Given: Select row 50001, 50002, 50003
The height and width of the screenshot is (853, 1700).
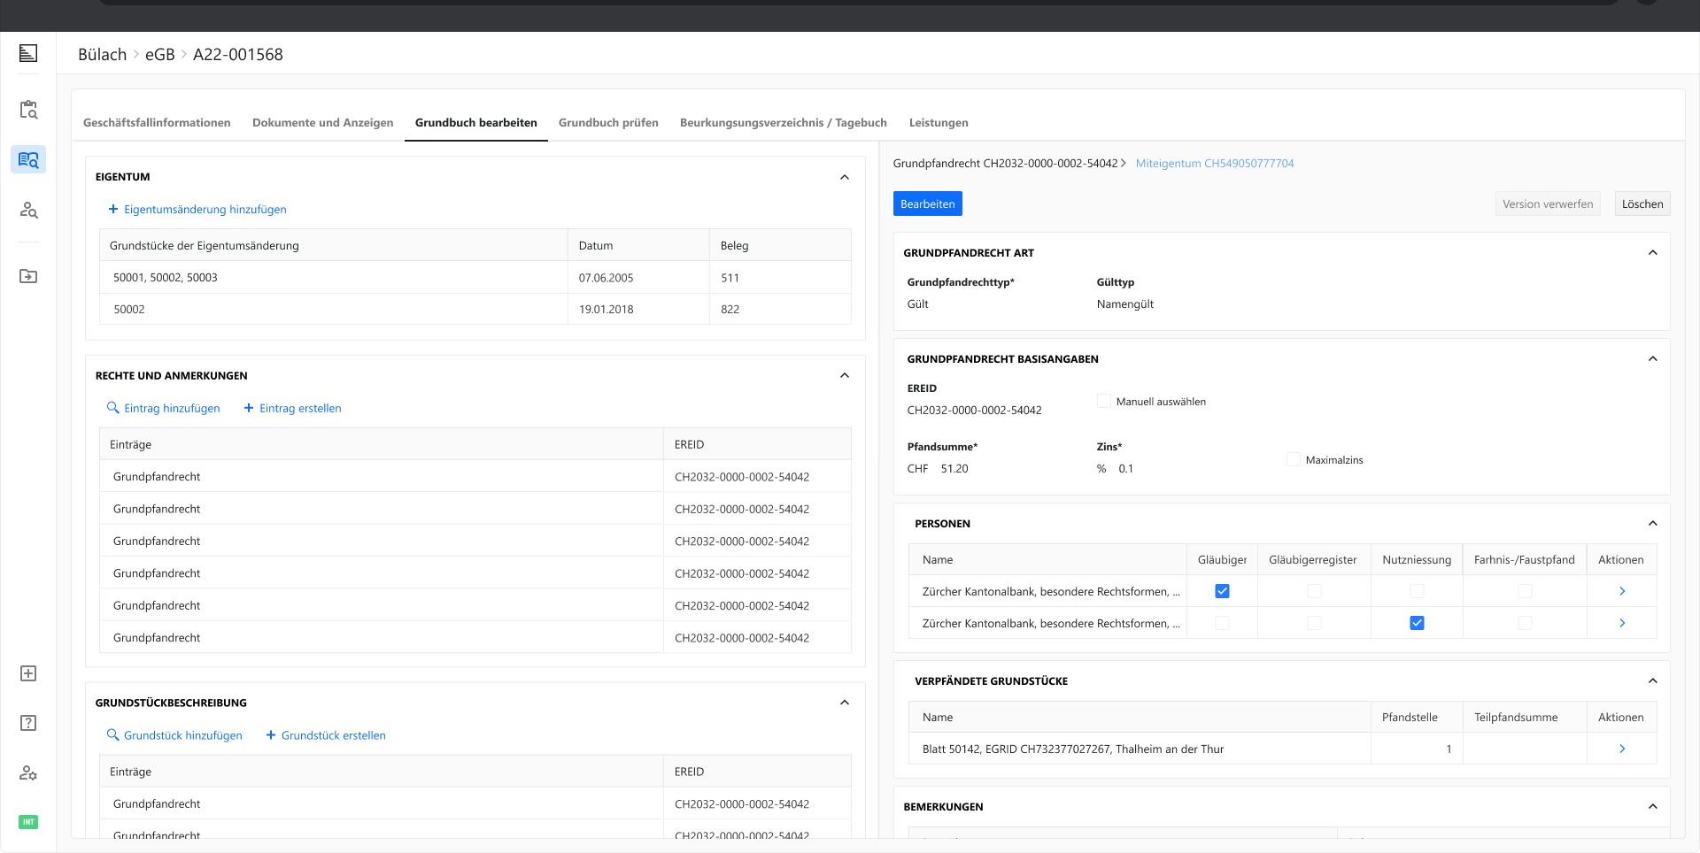Looking at the screenshot, I should tap(475, 277).
